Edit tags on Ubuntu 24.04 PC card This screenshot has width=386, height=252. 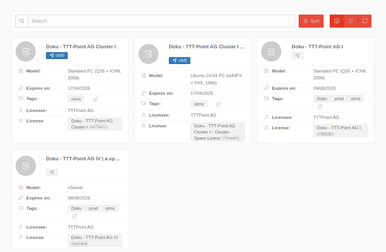tap(218, 104)
